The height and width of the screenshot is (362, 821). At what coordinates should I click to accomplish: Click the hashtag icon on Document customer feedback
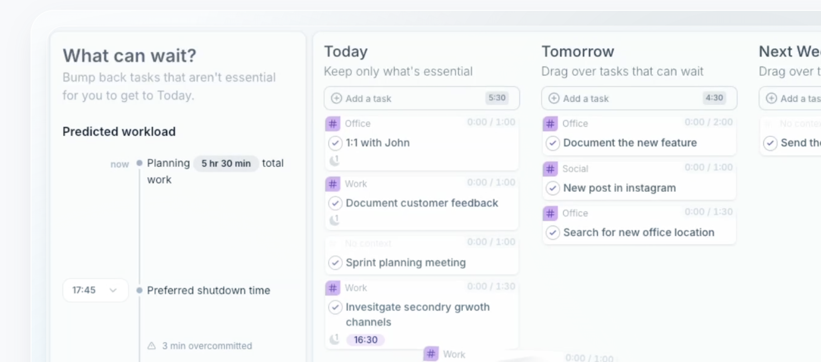click(x=333, y=184)
